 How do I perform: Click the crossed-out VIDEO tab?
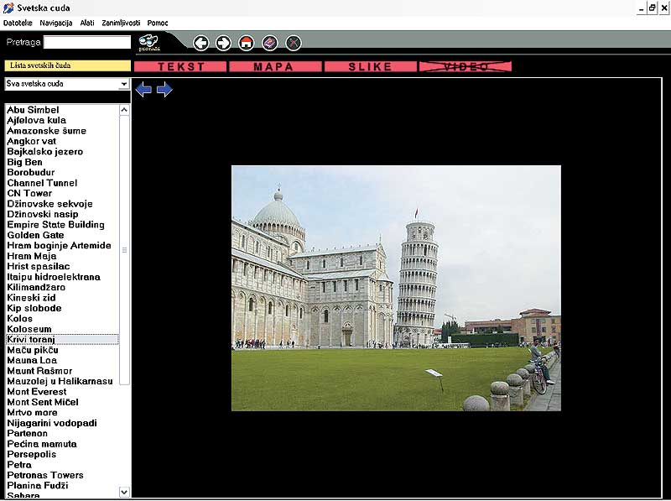[466, 66]
